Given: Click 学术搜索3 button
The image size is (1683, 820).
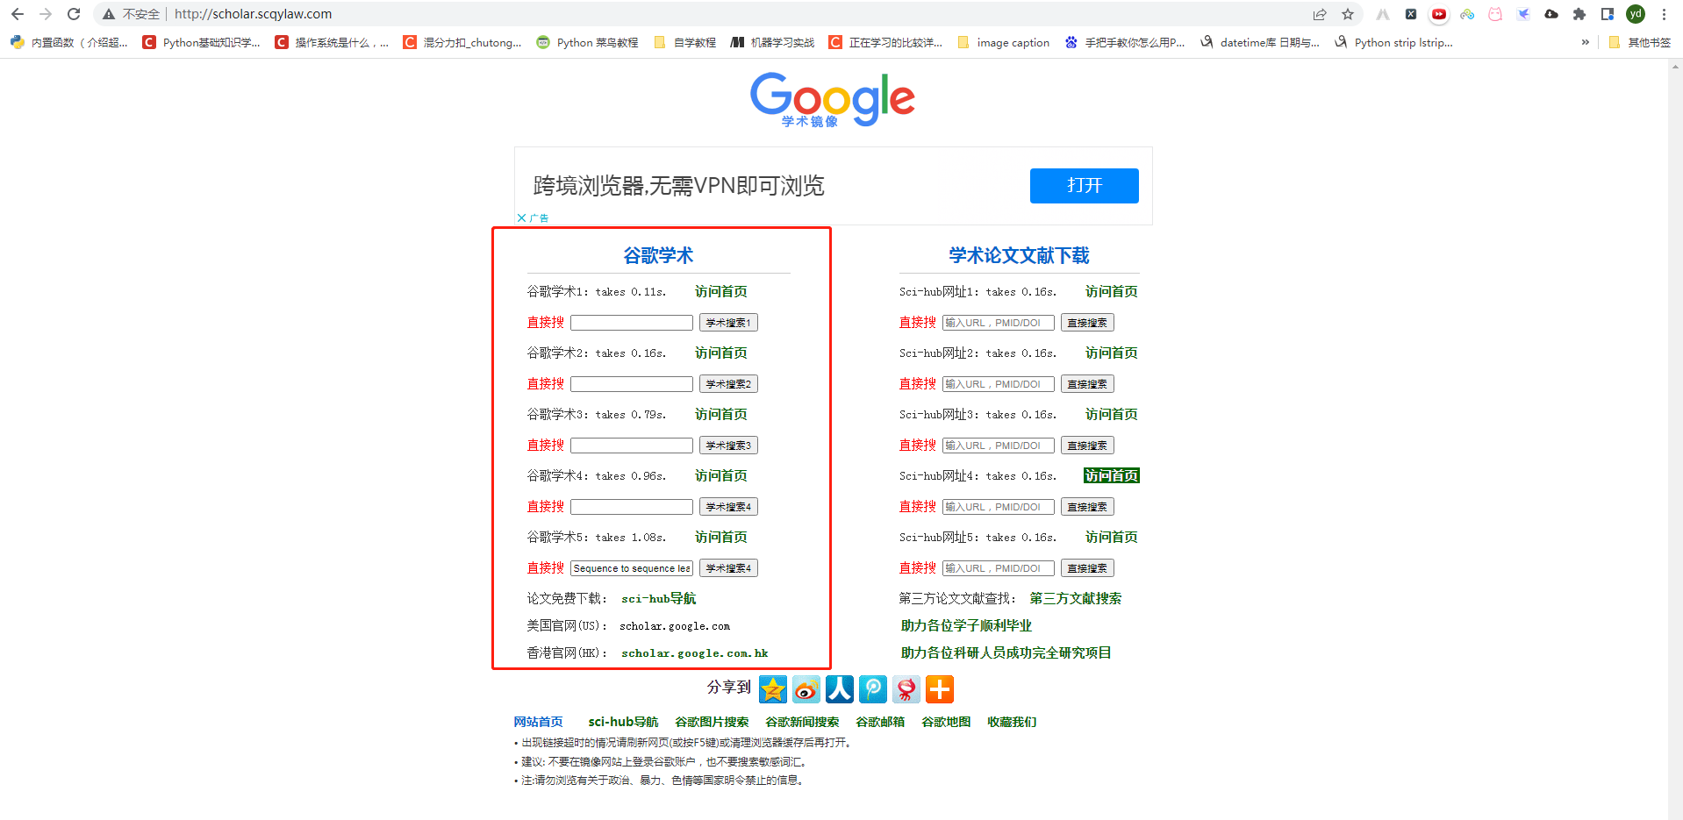Looking at the screenshot, I should tap(728, 446).
